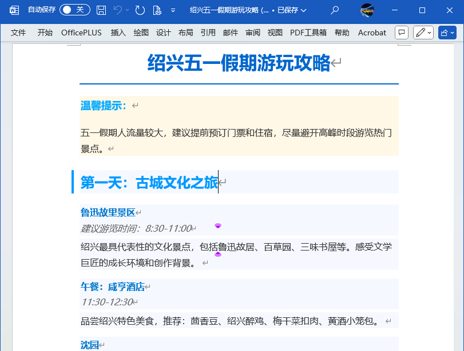Click the 鲁迅故里景区 heading text

coord(108,212)
